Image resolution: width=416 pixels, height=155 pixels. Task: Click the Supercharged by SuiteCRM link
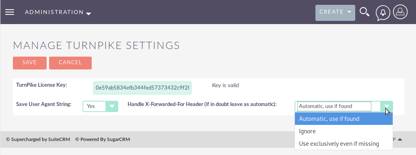pyautogui.click(x=38, y=139)
